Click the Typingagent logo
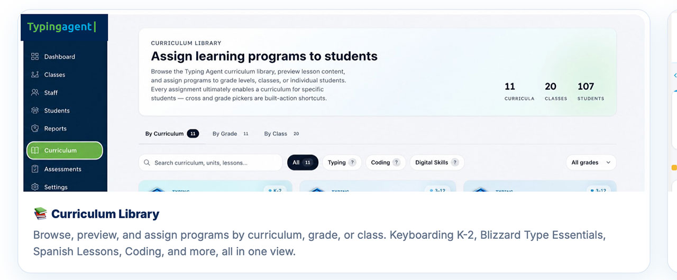677x280 pixels. coord(61,27)
